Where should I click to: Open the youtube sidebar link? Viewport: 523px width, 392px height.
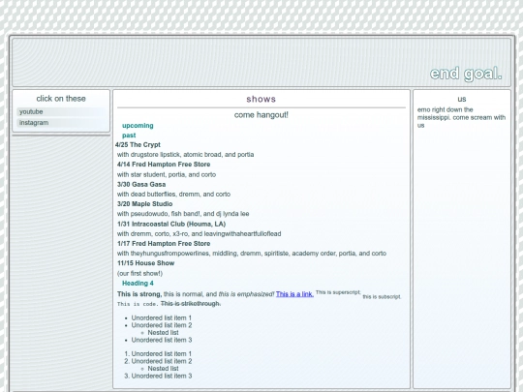click(61, 111)
